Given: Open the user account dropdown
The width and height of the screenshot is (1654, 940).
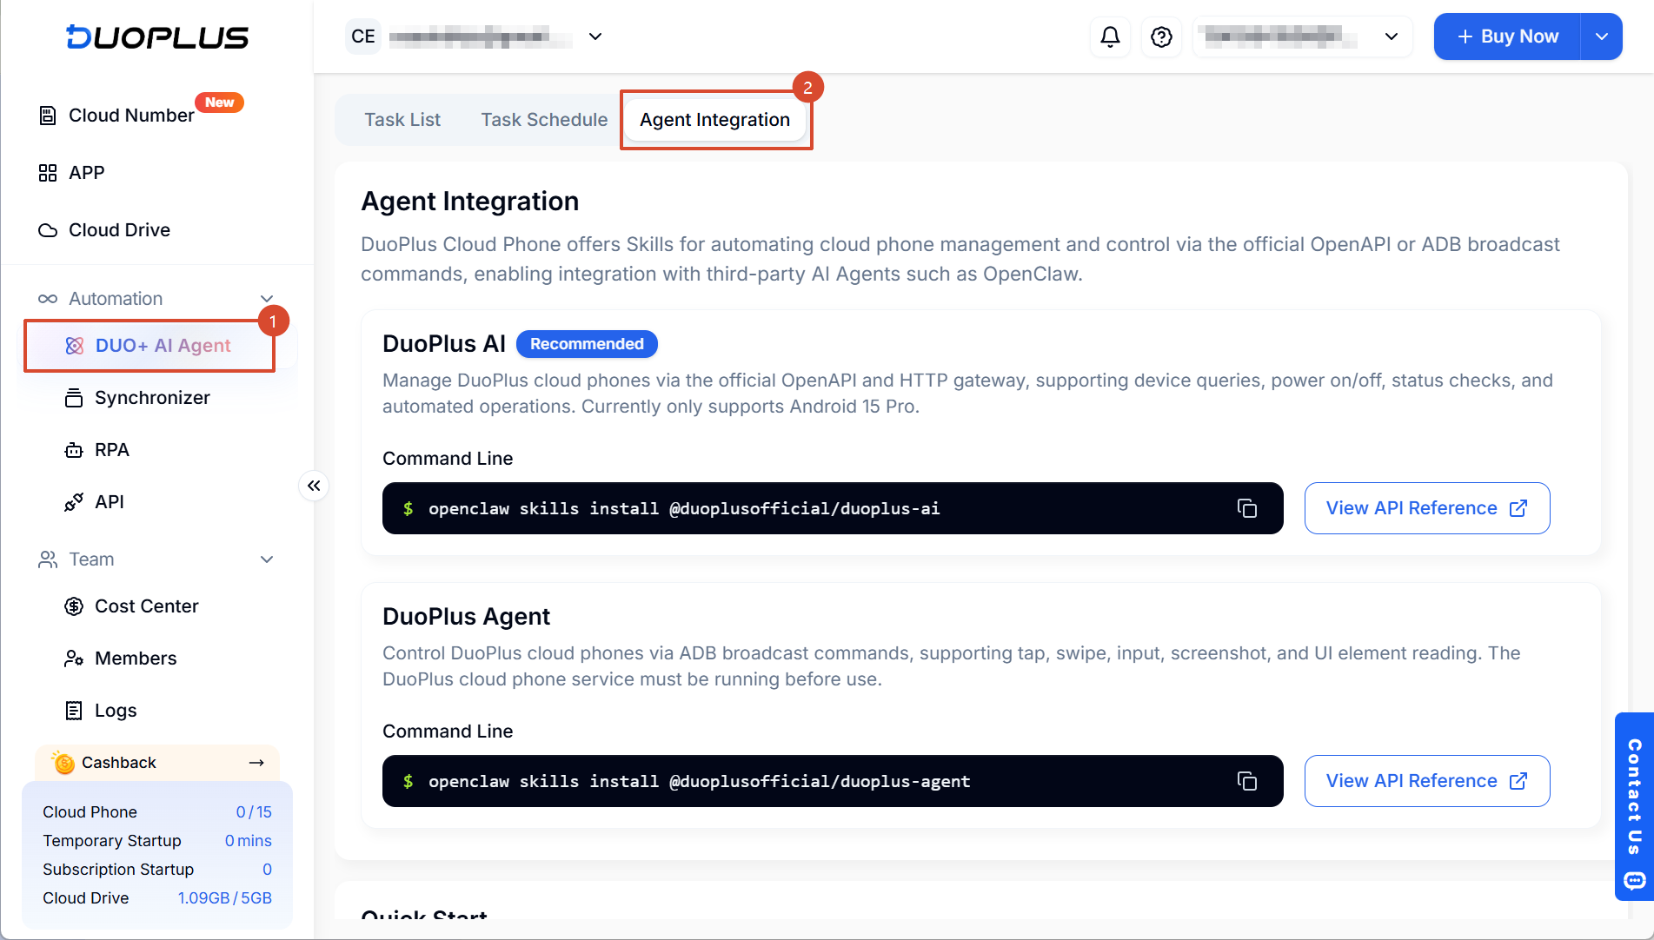Looking at the screenshot, I should [x=1391, y=36].
